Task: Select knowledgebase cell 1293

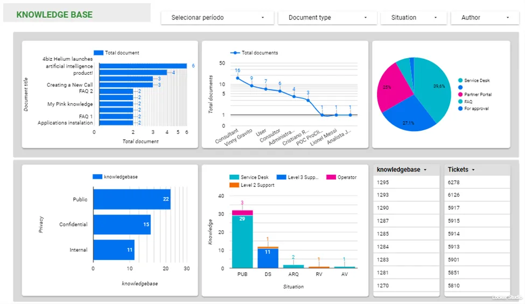Action: pyautogui.click(x=406, y=195)
